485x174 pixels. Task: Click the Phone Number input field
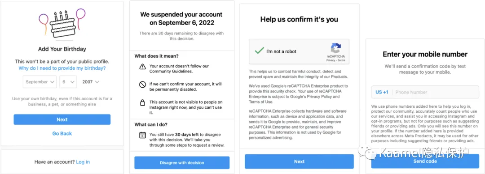(x=436, y=92)
